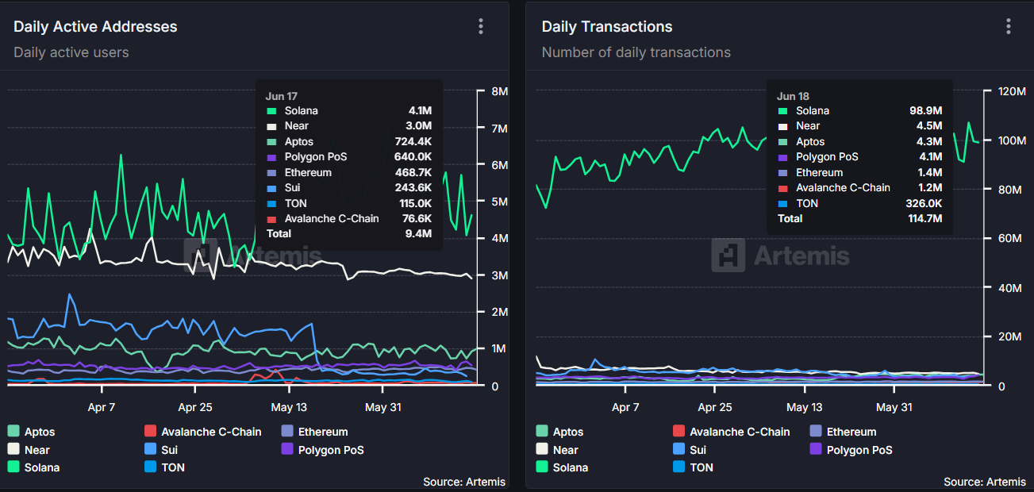Screen dimensions: 1034x492
Task: Toggle Near series in Daily Transactions legend
Action: click(557, 449)
